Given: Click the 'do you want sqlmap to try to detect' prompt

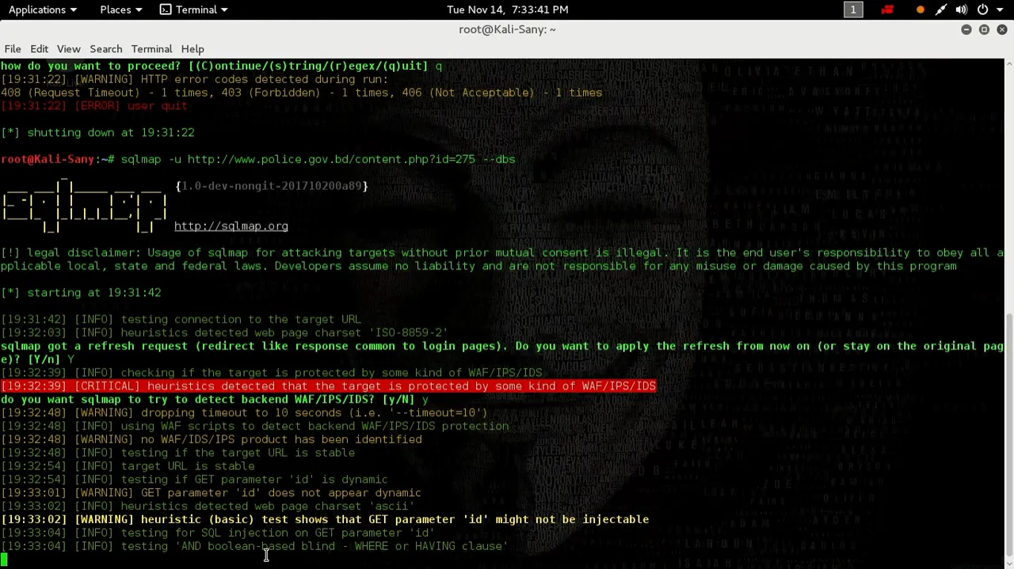Looking at the screenshot, I should pos(214,400).
